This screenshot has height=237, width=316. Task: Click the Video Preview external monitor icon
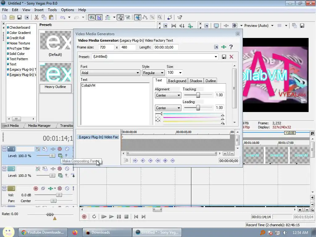click(x=216, y=26)
